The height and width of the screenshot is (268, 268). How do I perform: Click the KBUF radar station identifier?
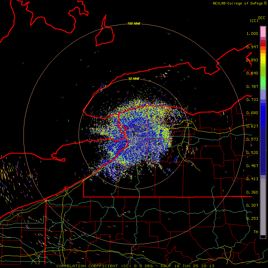pos(166,266)
